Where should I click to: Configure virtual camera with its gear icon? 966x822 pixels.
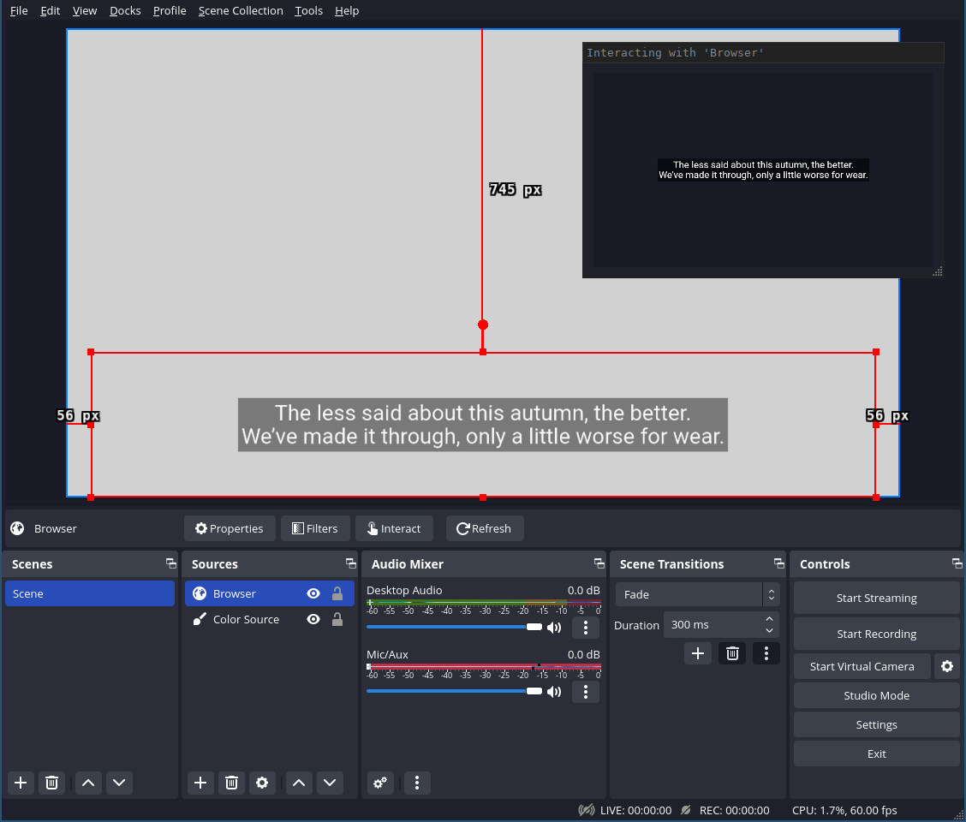click(945, 666)
